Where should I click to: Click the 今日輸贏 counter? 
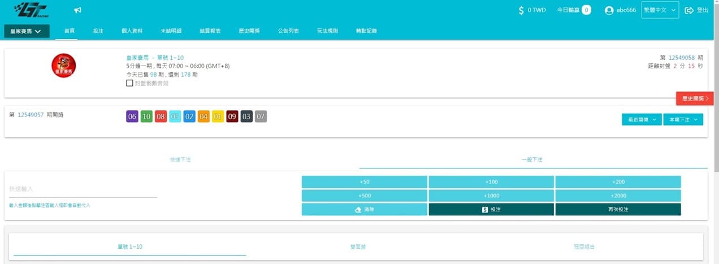pyautogui.click(x=574, y=10)
